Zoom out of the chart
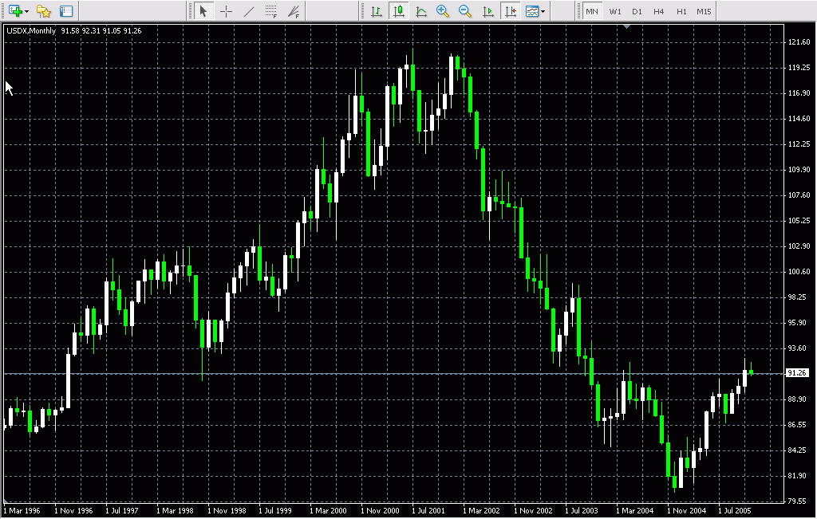The width and height of the screenshot is (817, 519). pos(465,11)
